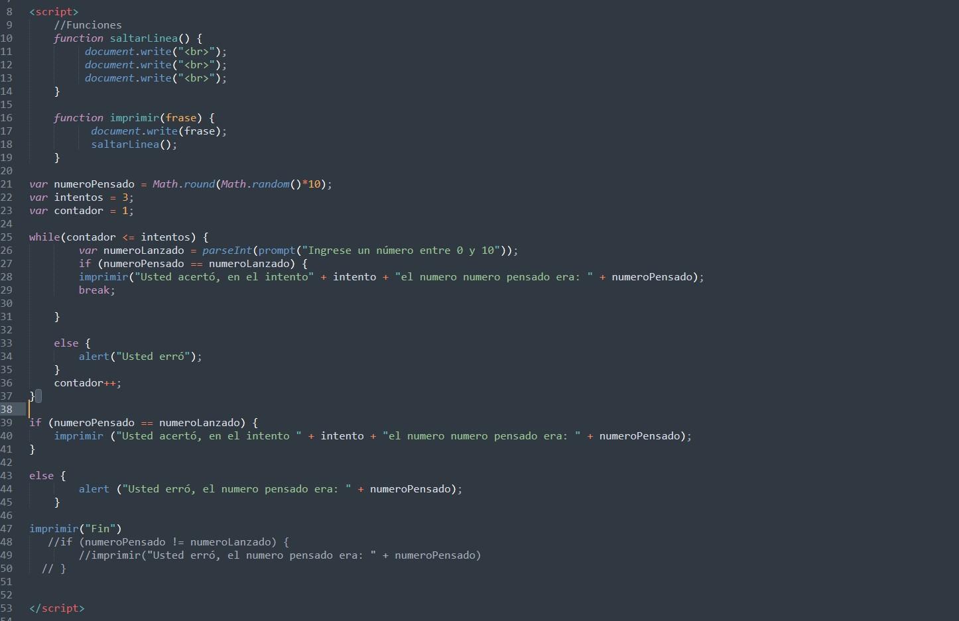Click the "else" keyword on line 33
Screen dimensions: 959x621
coord(66,343)
